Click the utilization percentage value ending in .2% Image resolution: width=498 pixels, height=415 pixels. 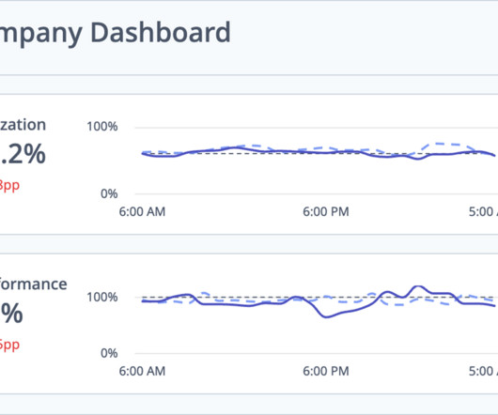[23, 154]
